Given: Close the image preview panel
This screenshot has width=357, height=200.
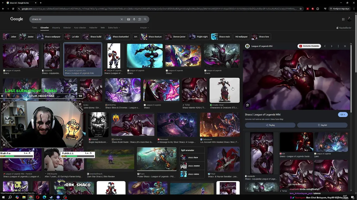Looking at the screenshot, I should pyautogui.click(x=345, y=46).
